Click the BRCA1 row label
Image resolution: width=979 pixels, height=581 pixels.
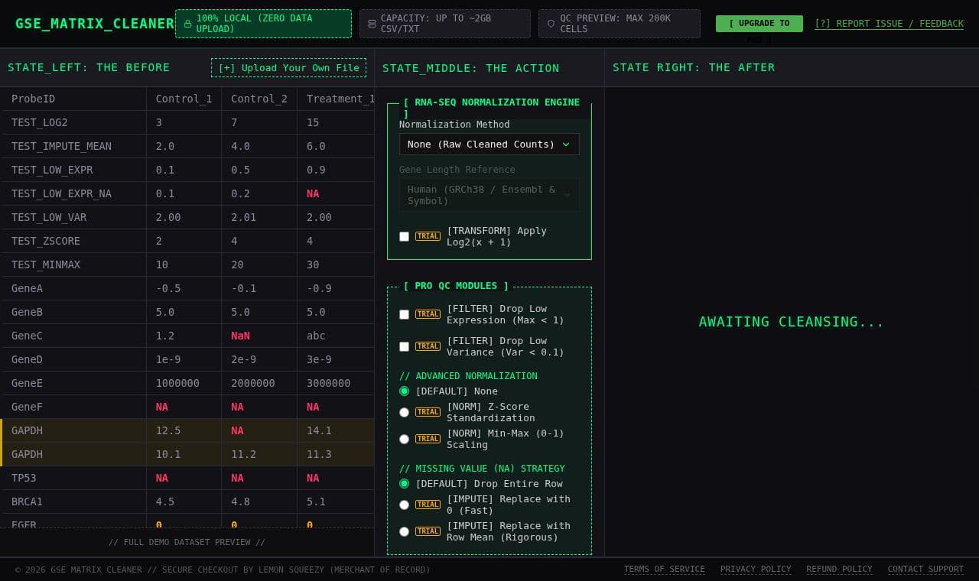point(27,501)
